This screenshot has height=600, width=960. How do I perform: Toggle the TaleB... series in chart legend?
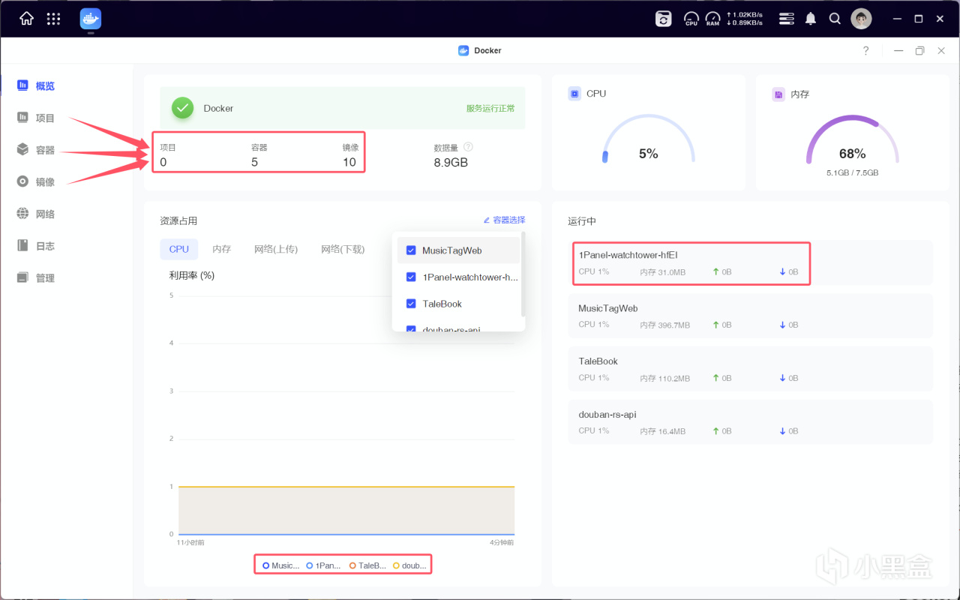point(367,565)
